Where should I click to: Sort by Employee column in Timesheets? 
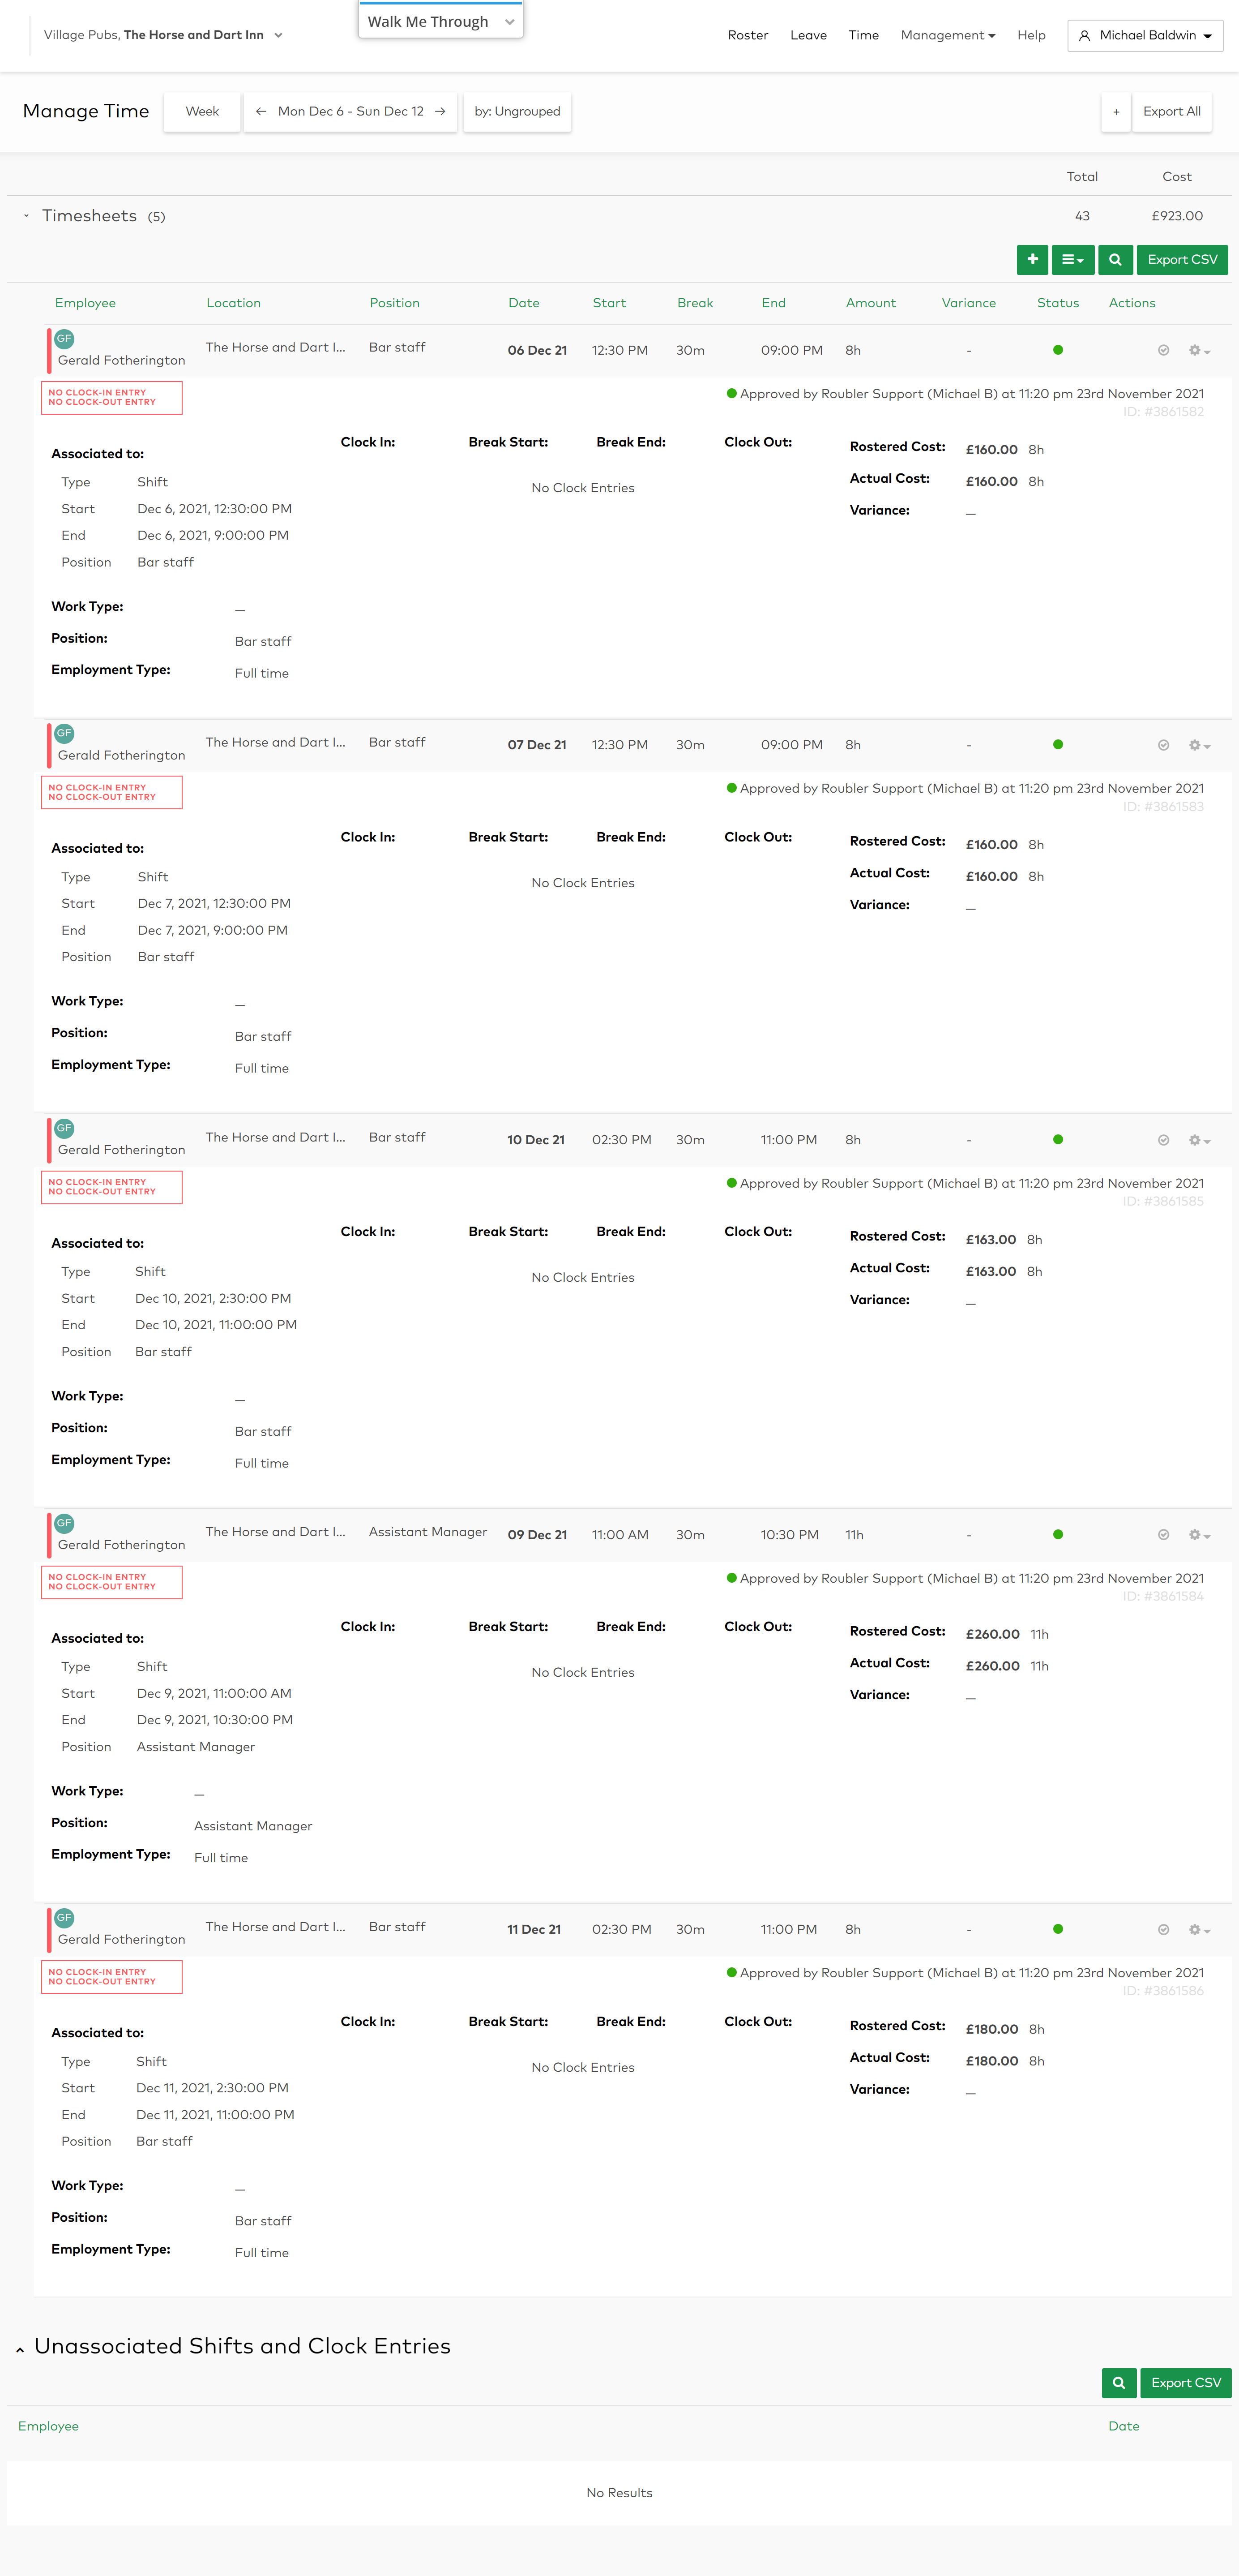coord(85,303)
